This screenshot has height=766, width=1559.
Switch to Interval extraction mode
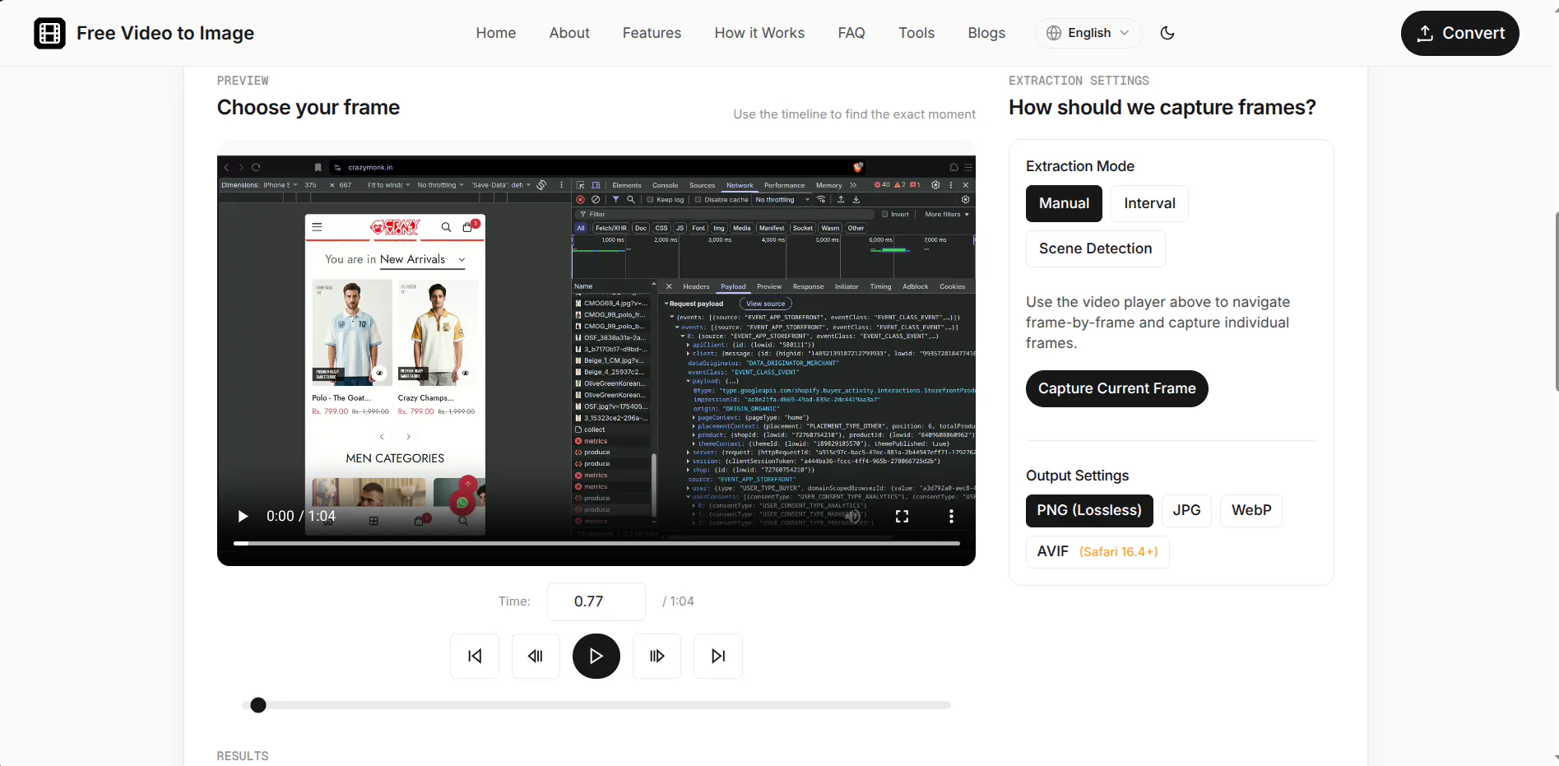[1149, 203]
